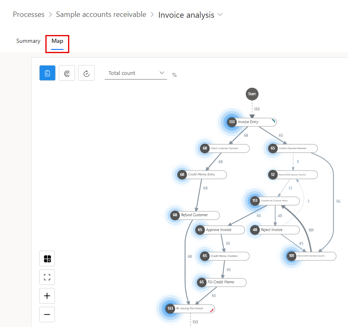Click the Approve Invoice activity node

[220, 230]
